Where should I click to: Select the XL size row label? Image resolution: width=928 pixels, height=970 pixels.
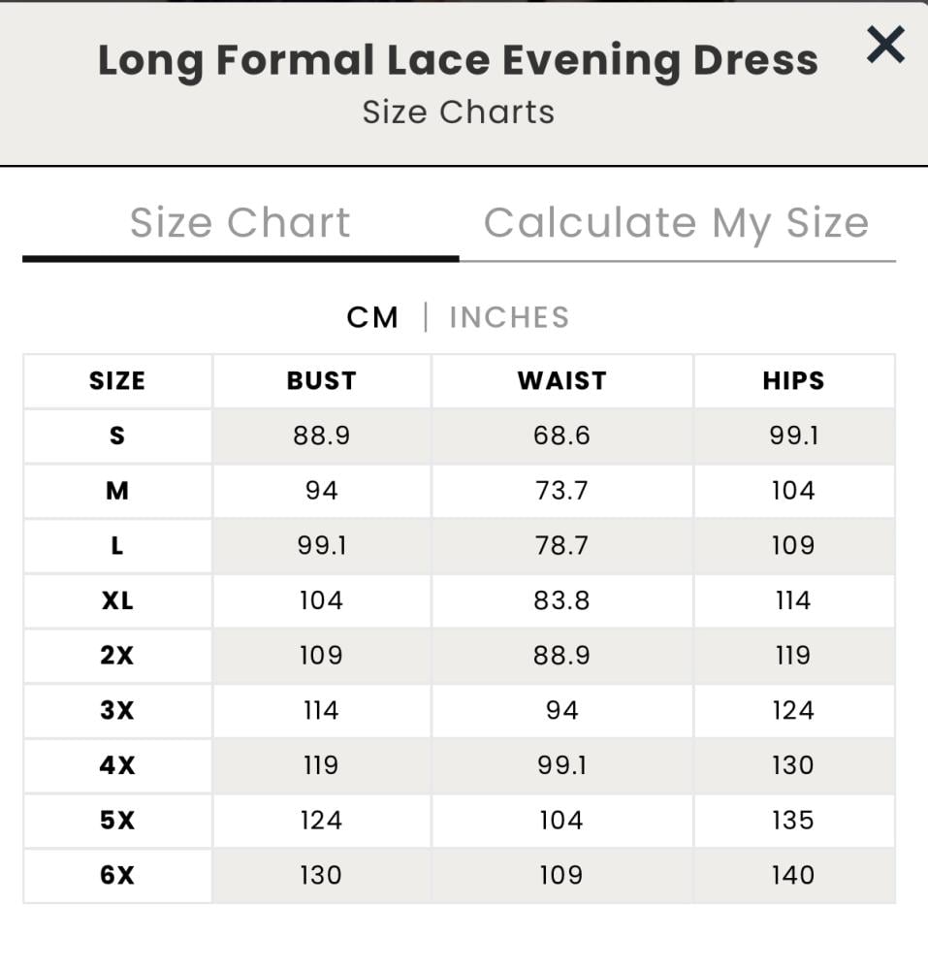117,600
